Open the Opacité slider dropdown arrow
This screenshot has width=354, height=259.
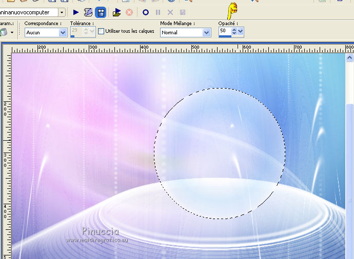[240, 31]
